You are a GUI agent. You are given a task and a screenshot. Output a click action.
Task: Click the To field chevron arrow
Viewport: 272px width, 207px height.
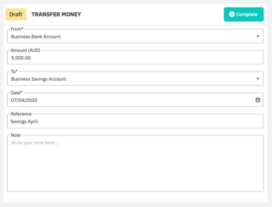(x=258, y=78)
